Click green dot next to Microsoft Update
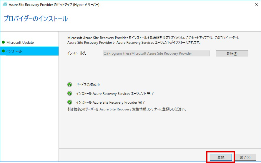This screenshot has width=261, height=163. tap(3, 42)
